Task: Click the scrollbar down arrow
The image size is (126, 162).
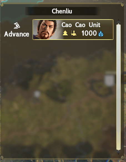Action: 119,153
